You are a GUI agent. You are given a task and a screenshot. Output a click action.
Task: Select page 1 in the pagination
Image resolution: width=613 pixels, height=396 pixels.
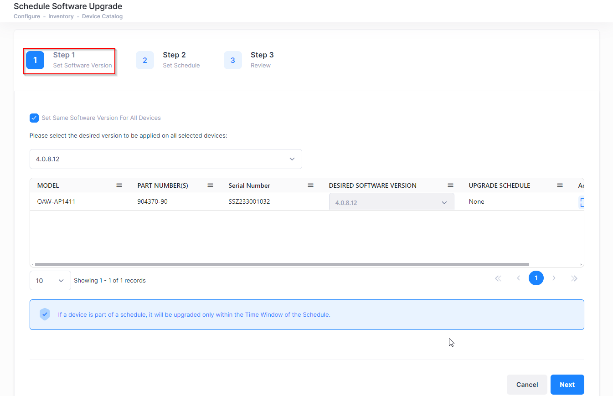[x=536, y=278]
